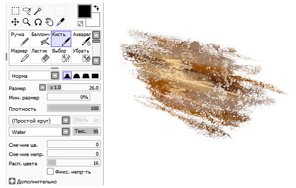Screen dimensions: 296x188
Task: Choose the Ластик eraser tool
Action: click(x=40, y=55)
